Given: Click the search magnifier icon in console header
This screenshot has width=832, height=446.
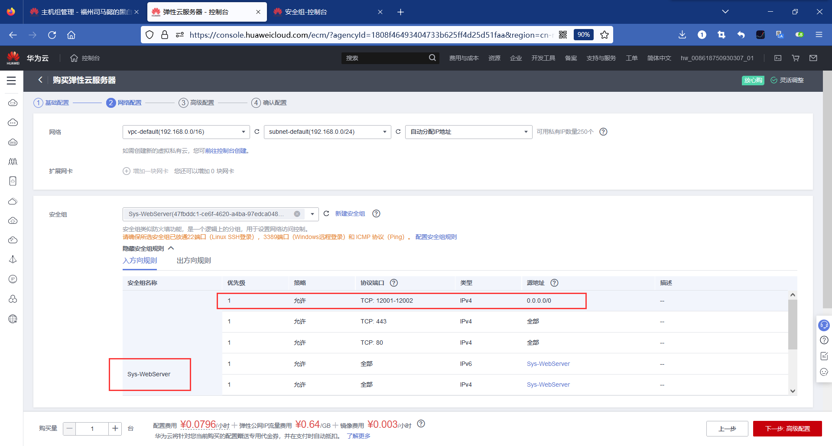Looking at the screenshot, I should pos(432,58).
